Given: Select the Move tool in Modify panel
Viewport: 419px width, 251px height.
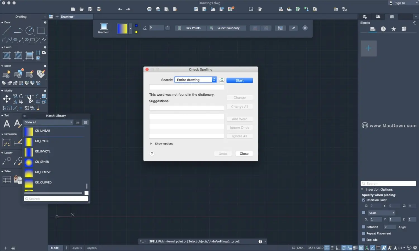Looking at the screenshot, I should 7,99.
